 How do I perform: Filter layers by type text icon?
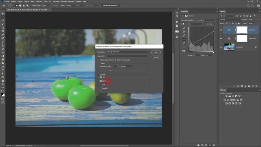pos(244,16)
